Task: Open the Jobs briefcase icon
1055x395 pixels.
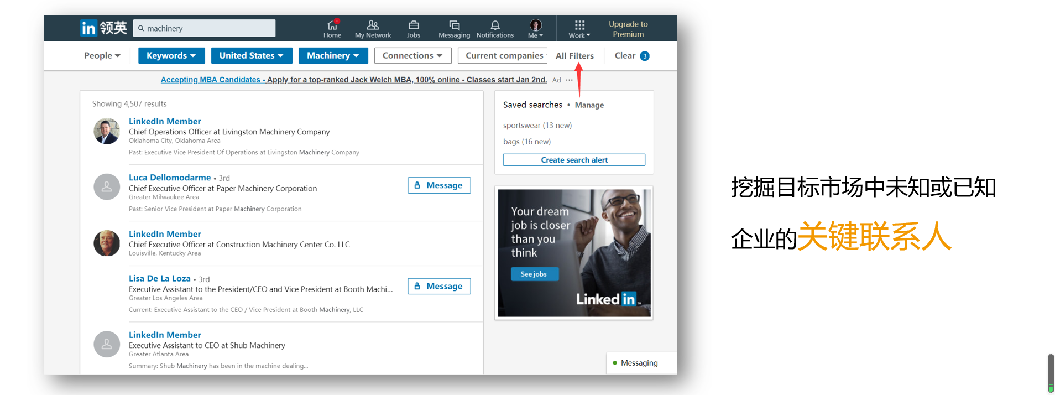Action: (x=414, y=25)
